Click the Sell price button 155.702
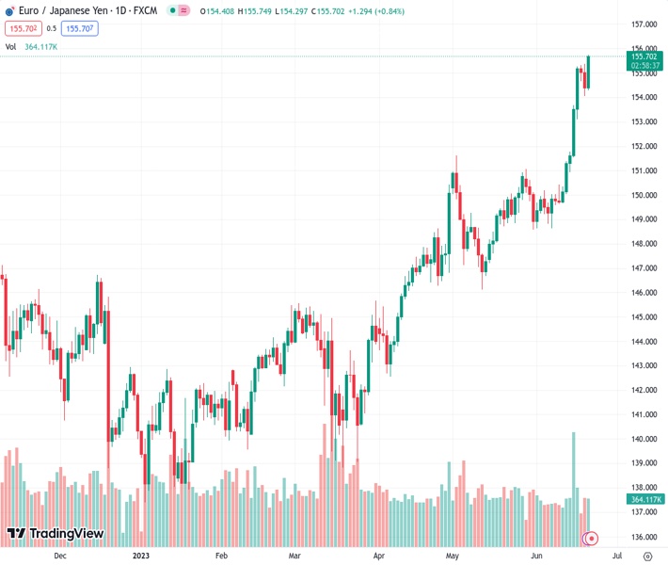Screen dimensions: 668x565 coord(22,28)
